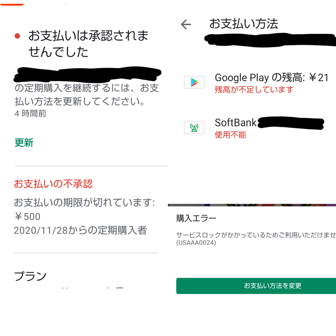Tap the サービスロック error message text
The height and width of the screenshot is (336, 336).
[256, 235]
